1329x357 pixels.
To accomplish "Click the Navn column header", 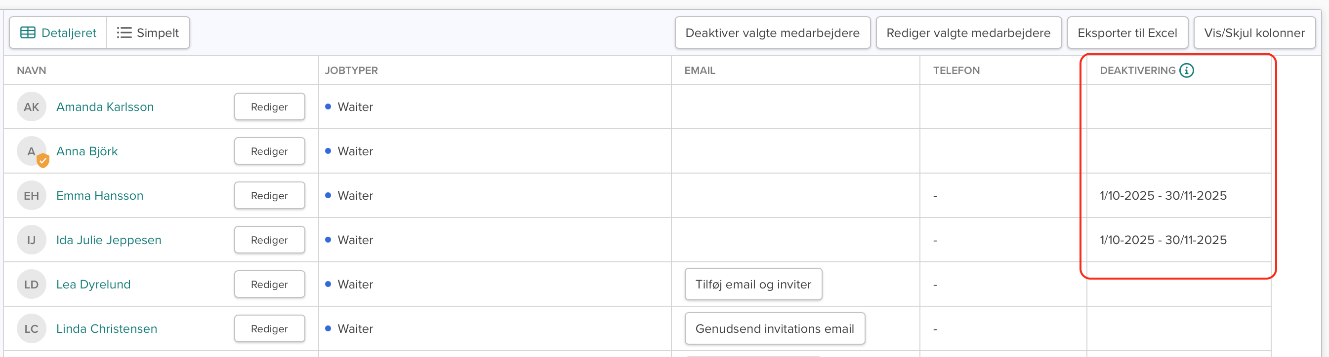I will click(x=32, y=71).
